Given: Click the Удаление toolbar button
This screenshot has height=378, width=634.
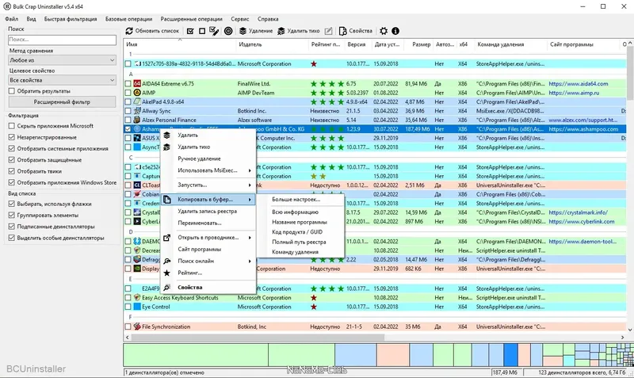Looking at the screenshot, I should [255, 31].
